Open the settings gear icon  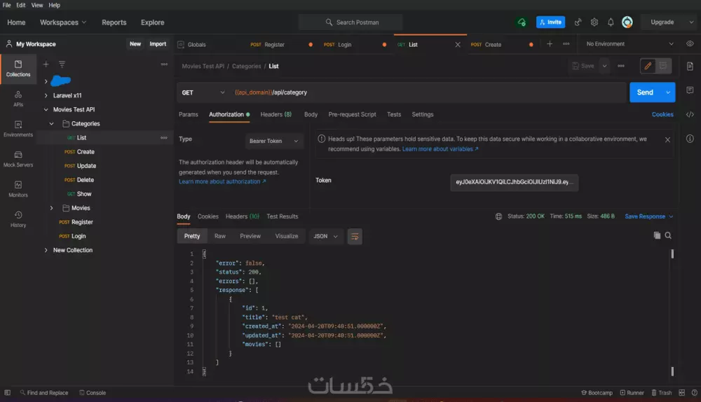pos(594,22)
